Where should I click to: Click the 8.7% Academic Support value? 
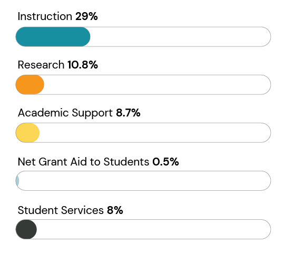tap(128, 113)
